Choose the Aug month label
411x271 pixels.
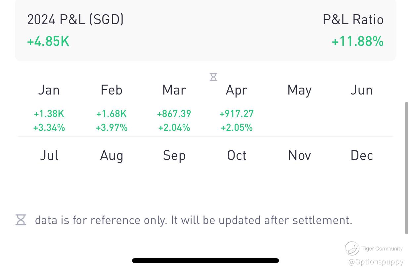(x=112, y=155)
